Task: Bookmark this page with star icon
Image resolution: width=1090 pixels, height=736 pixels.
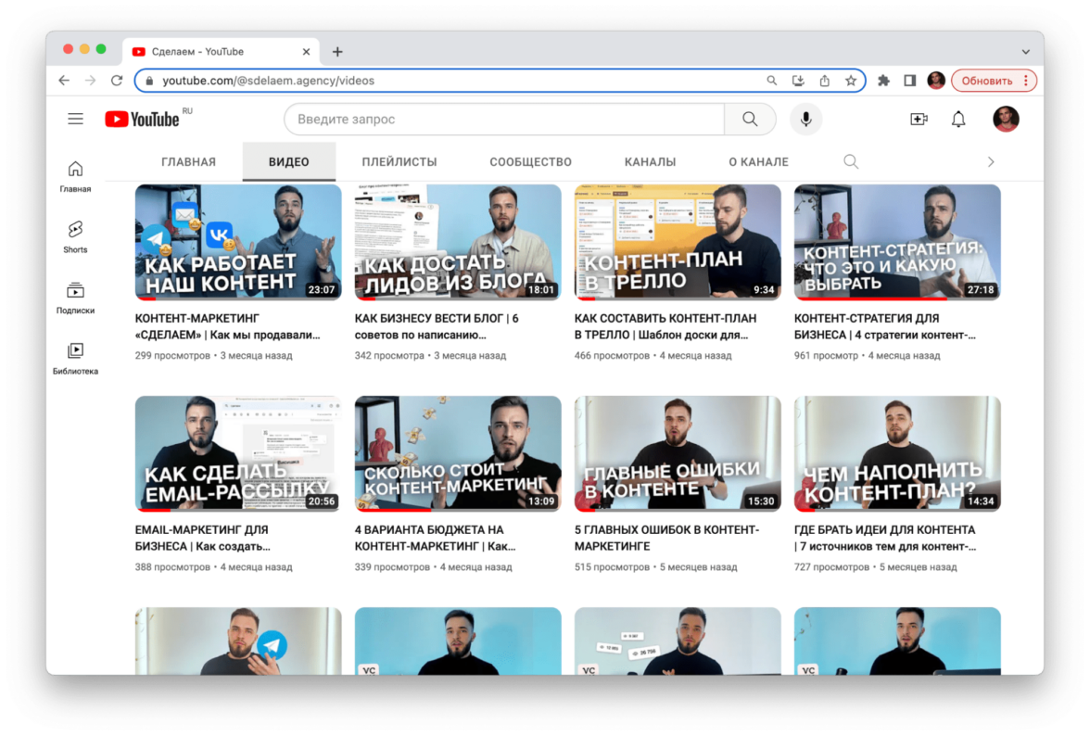Action: tap(850, 81)
